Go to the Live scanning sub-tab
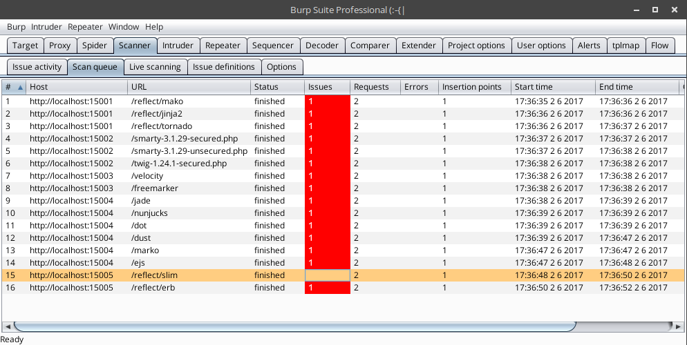 155,67
